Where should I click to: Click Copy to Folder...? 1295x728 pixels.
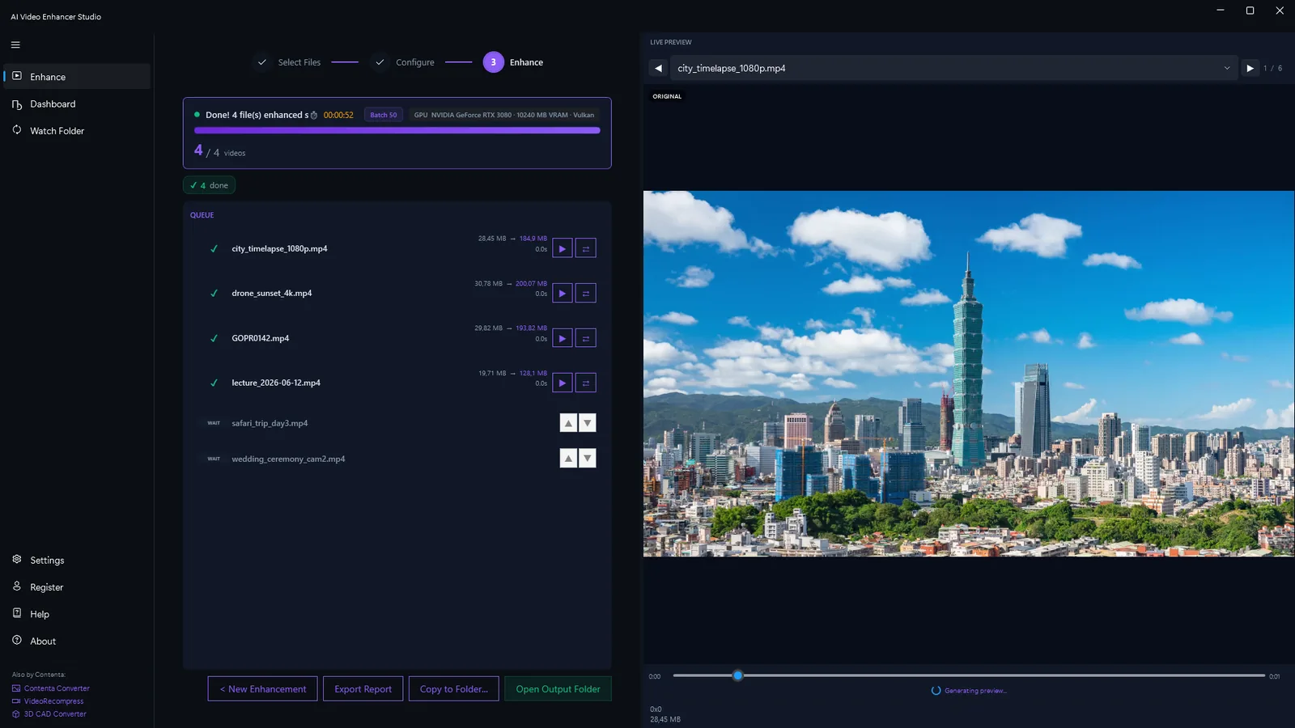pos(454,689)
